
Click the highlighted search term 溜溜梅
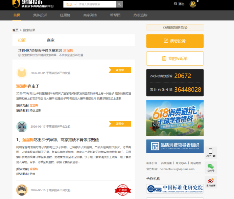tap(68, 50)
